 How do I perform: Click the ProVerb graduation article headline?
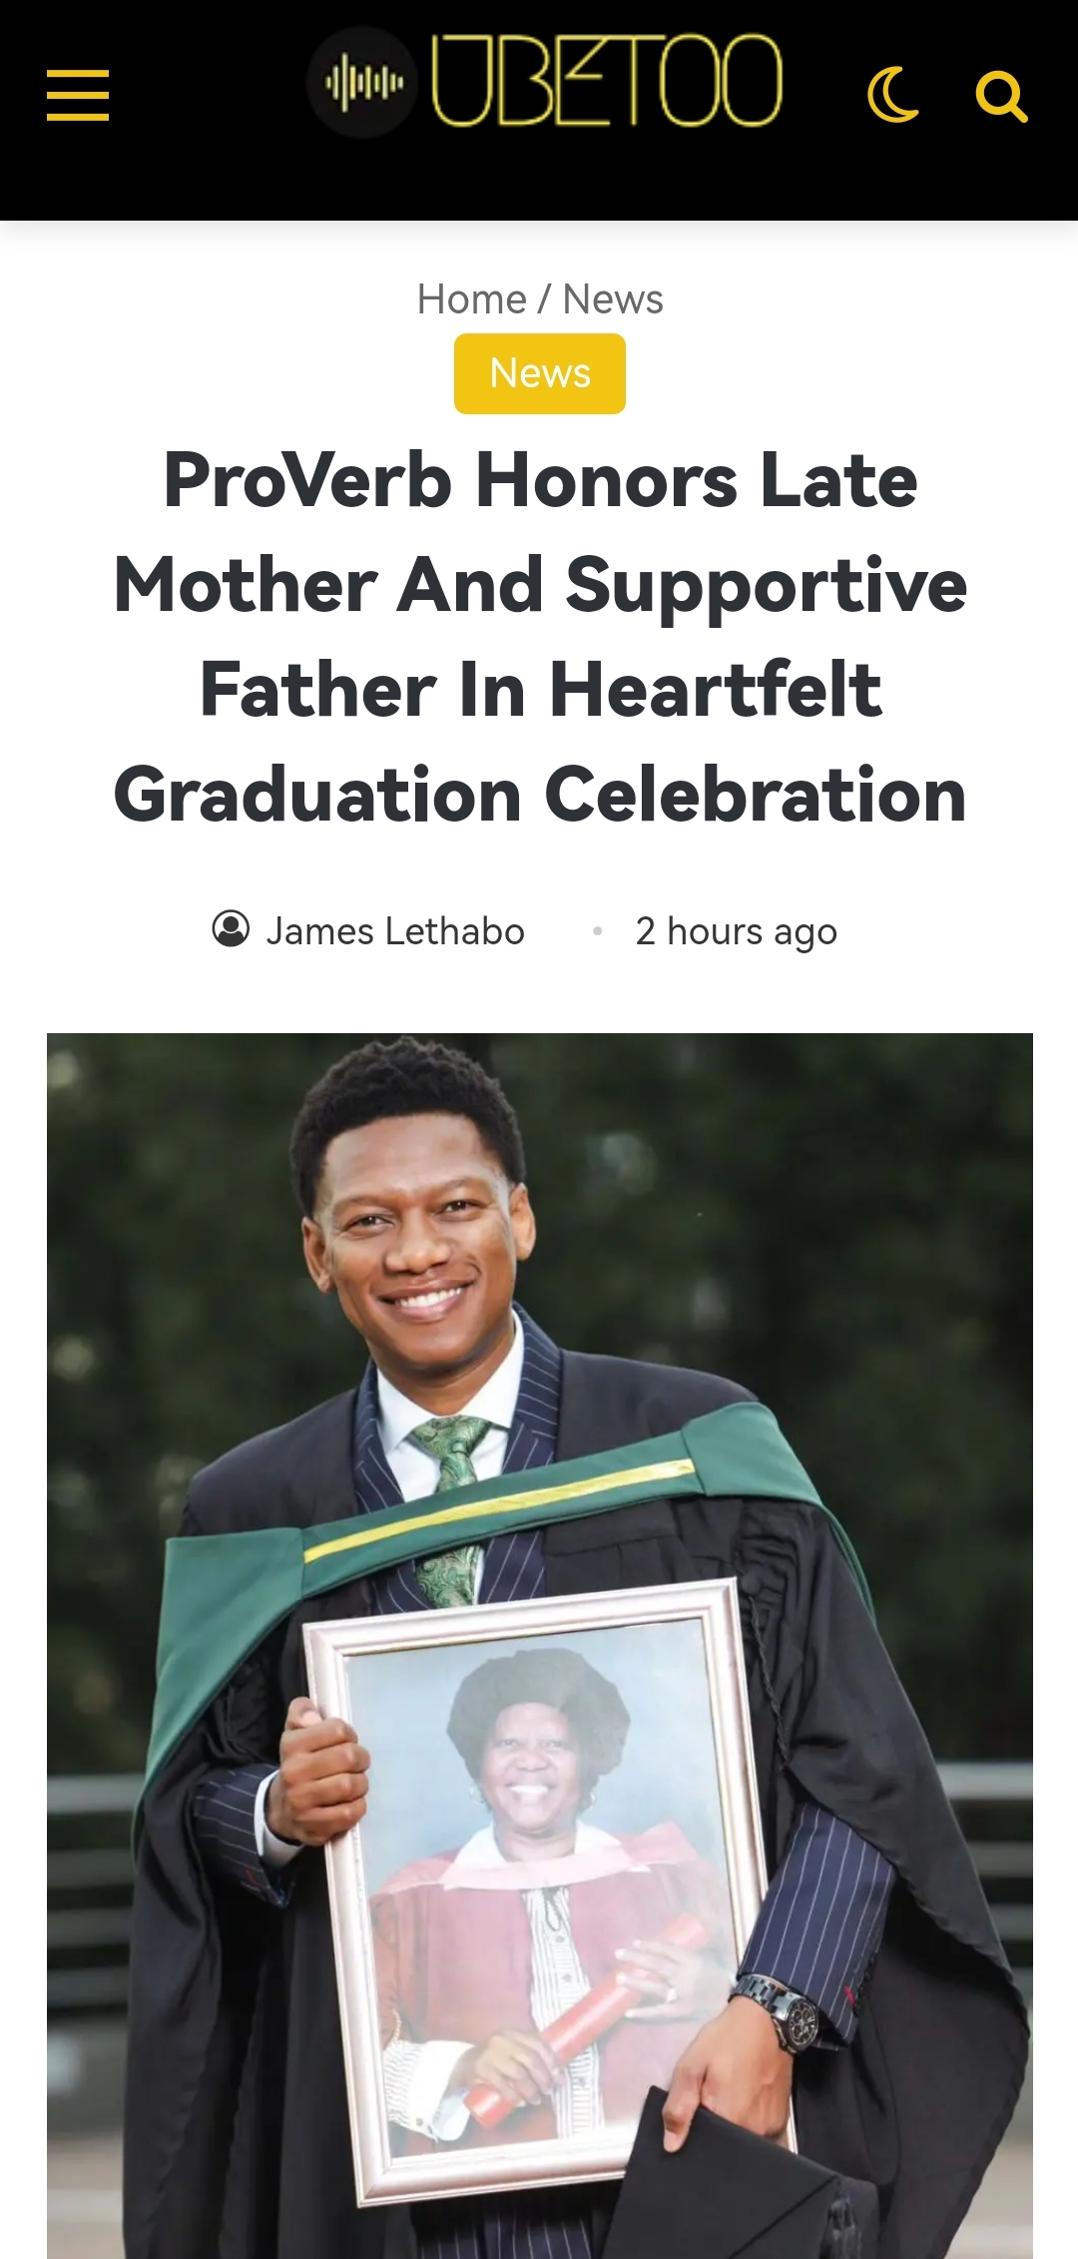pos(540,637)
